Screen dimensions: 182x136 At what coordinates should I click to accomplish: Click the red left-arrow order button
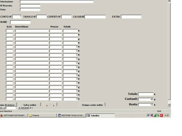point(47,105)
